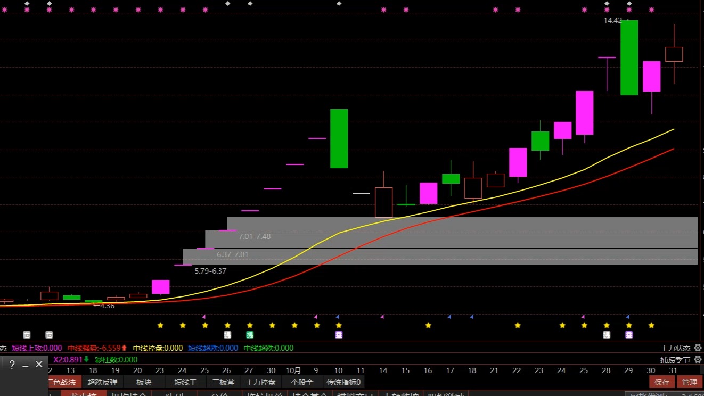Click the question mark help icon
The image size is (704, 396).
pyautogui.click(x=12, y=365)
